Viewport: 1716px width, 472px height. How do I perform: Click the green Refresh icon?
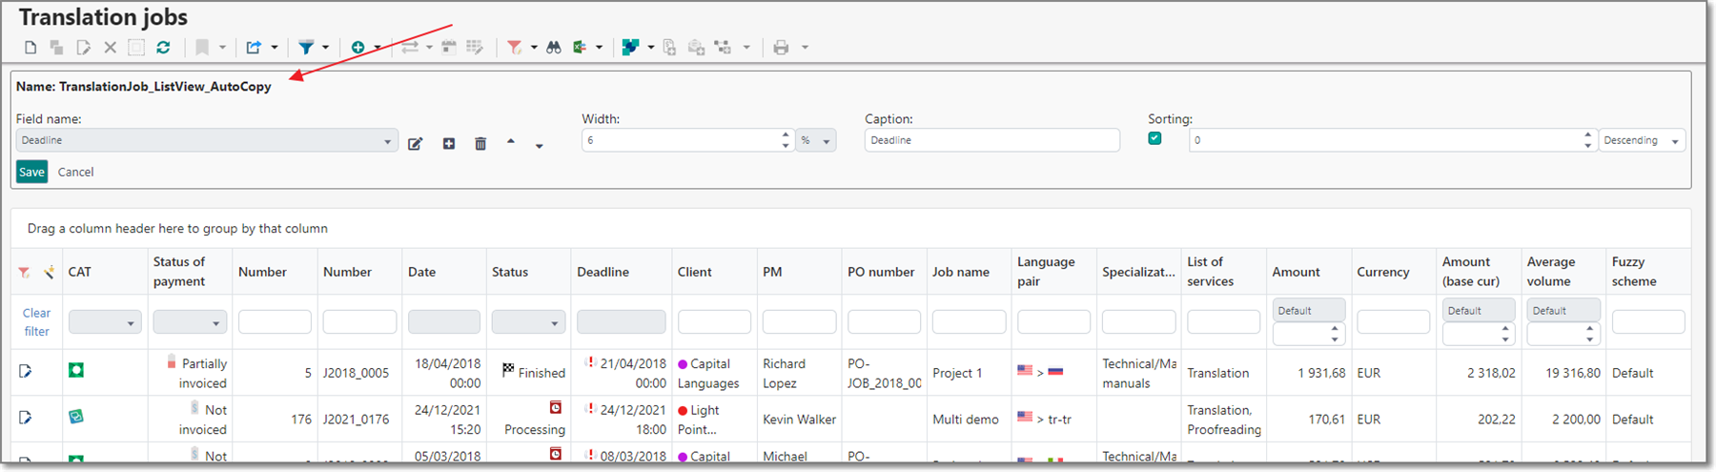(163, 48)
